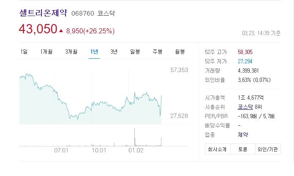Switch to the 1개월 chart tab
Viewport: 294px width, 176px height.
pyautogui.click(x=46, y=51)
